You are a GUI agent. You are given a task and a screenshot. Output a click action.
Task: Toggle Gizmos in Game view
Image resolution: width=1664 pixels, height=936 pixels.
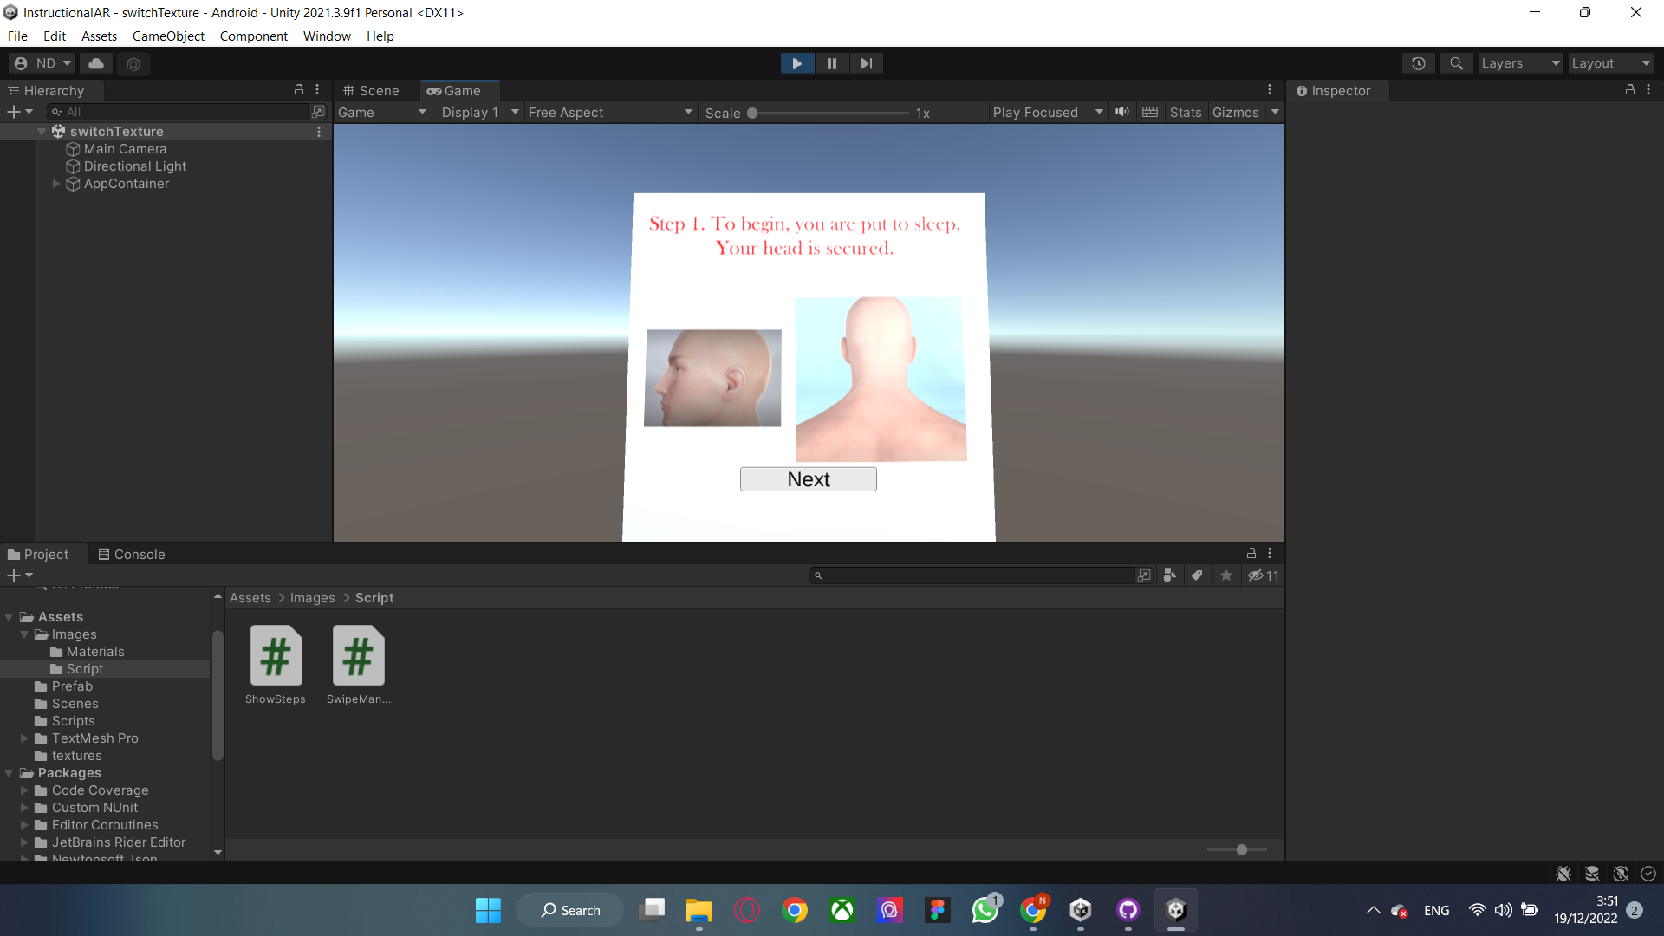(x=1235, y=113)
